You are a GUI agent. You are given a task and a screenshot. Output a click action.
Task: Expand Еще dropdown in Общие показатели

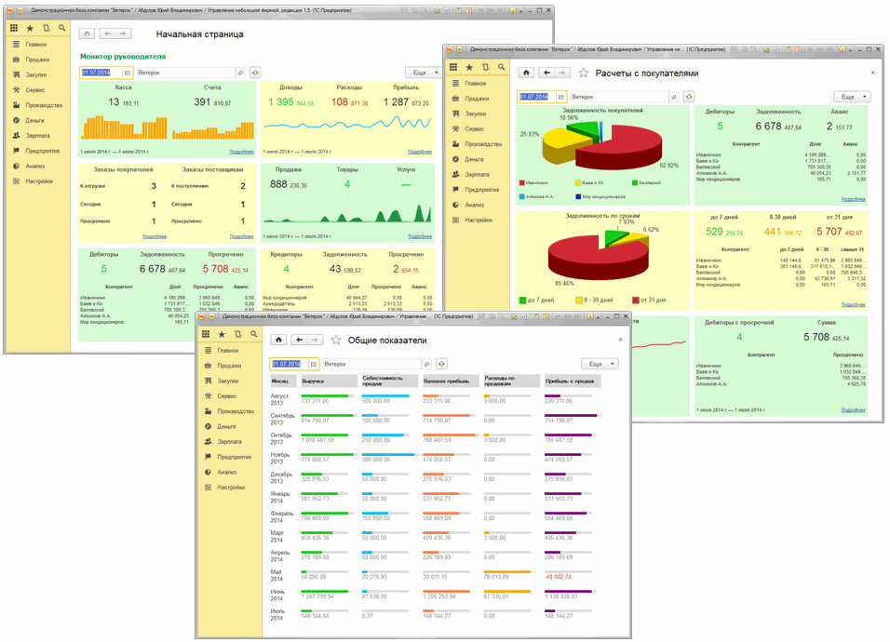[x=600, y=364]
